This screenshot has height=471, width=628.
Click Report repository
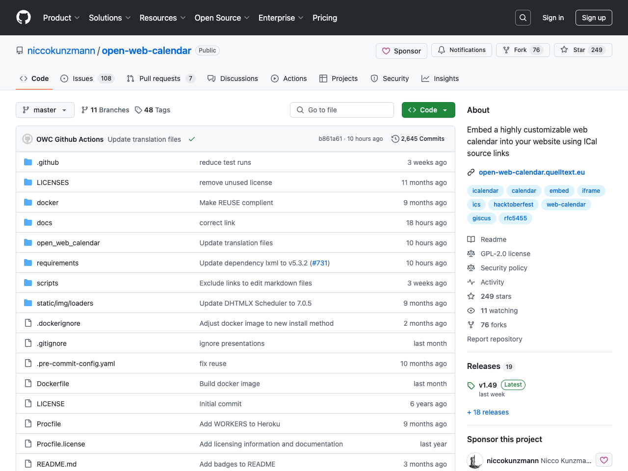tap(495, 339)
